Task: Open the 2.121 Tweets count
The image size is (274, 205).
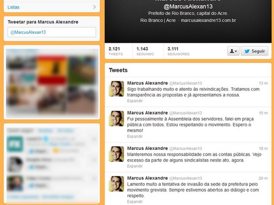Action: pos(116,51)
